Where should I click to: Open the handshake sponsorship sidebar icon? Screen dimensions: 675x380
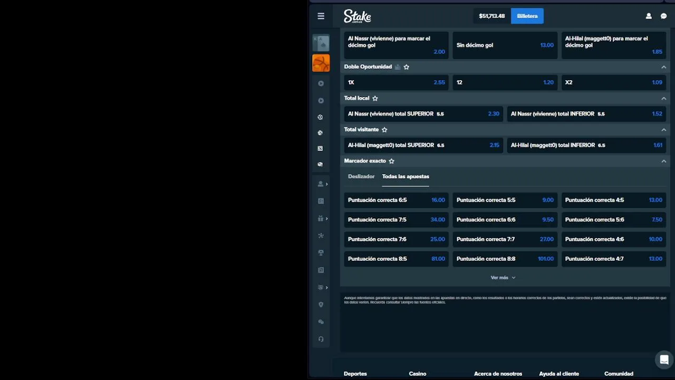tap(320, 287)
